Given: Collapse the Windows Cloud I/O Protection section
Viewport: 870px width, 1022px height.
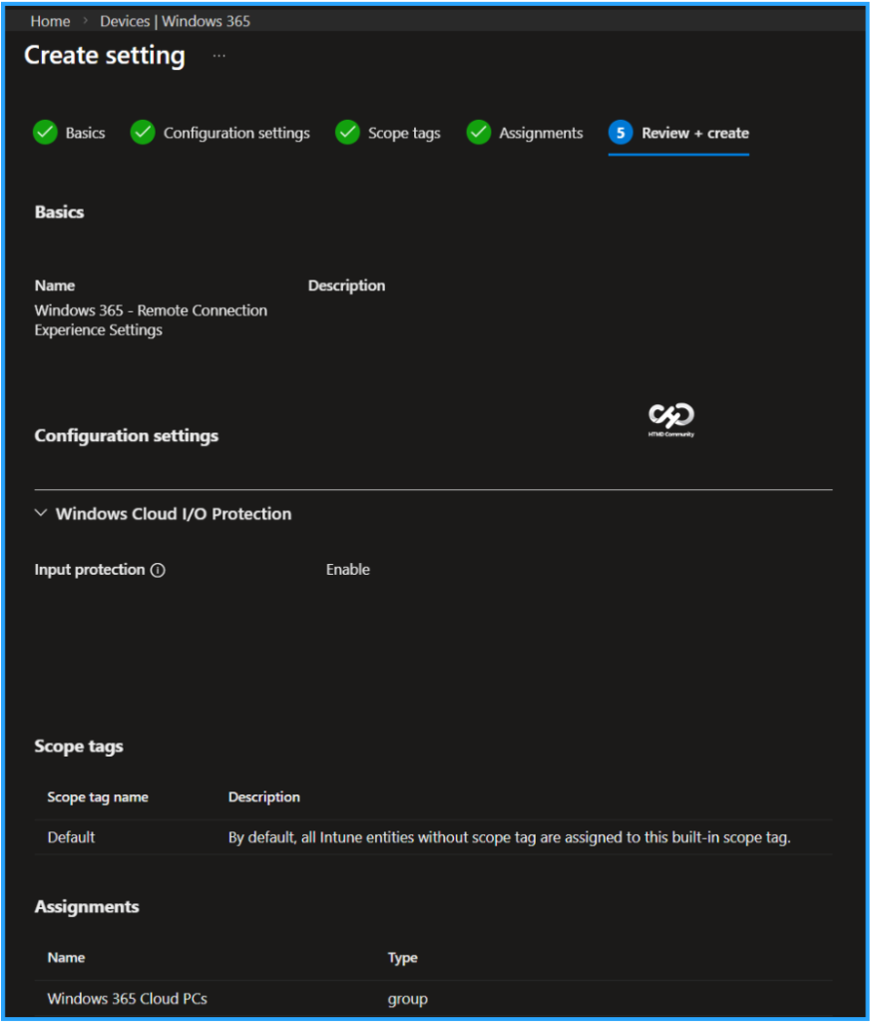Looking at the screenshot, I should (x=41, y=513).
